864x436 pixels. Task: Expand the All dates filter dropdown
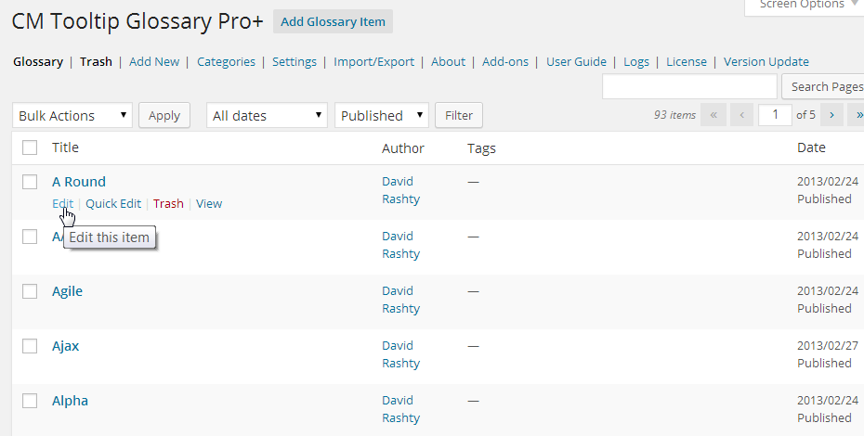pos(267,116)
